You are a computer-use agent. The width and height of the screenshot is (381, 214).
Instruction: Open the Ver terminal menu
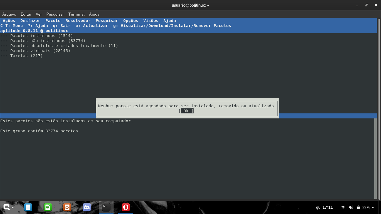coord(39,14)
